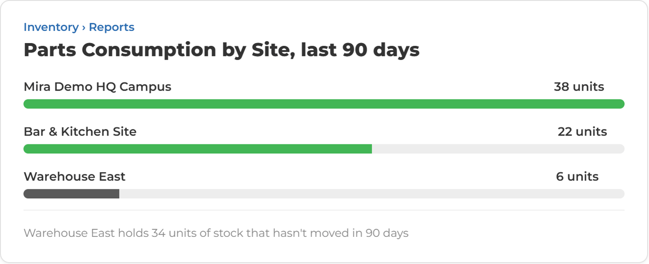Click the empty gray part of Bar & Kitchen bar
649x264 pixels.
(498, 149)
